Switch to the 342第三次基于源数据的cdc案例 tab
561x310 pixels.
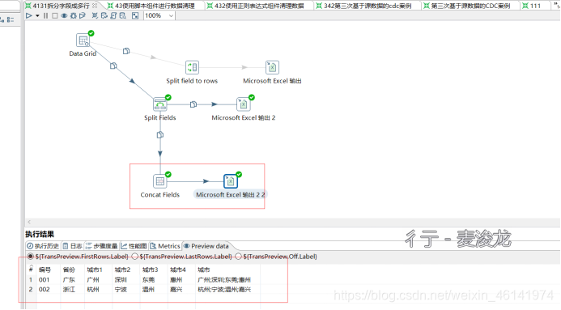click(368, 6)
